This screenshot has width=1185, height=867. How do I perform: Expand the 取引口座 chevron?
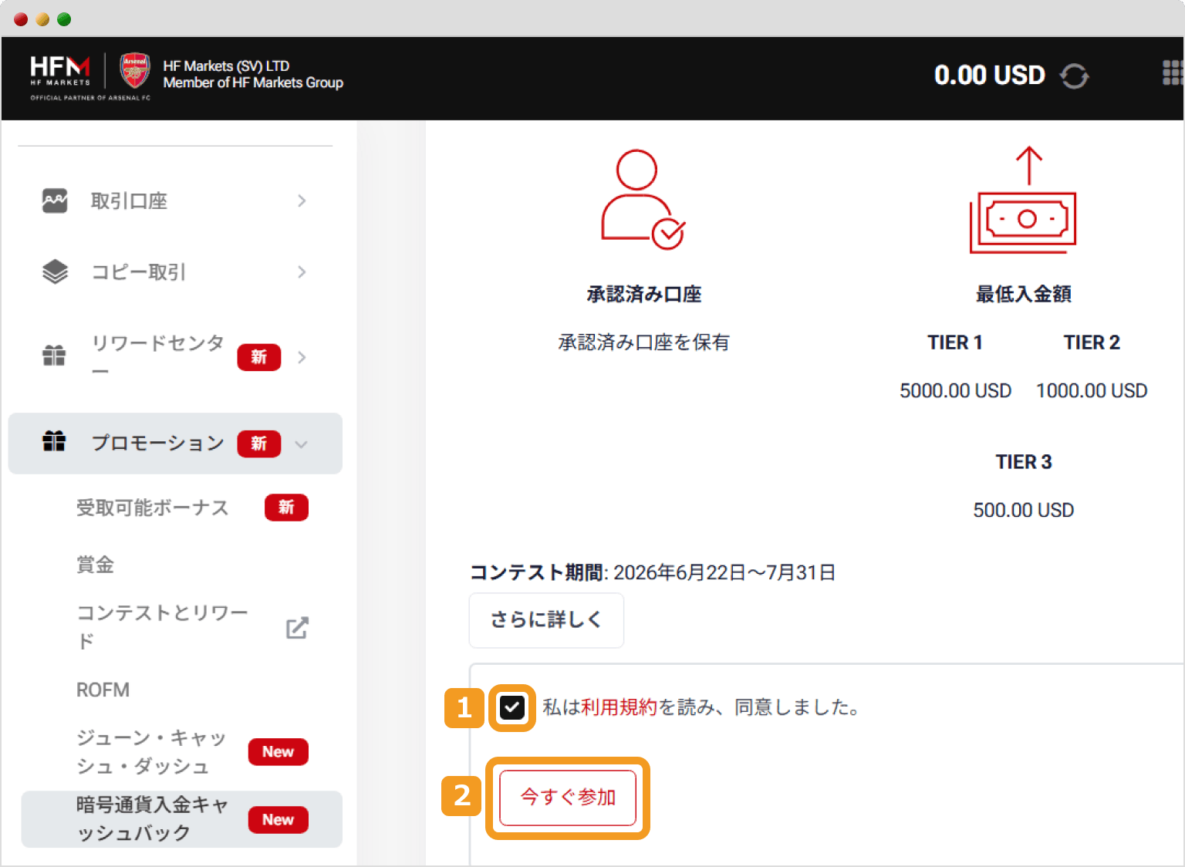tap(302, 201)
